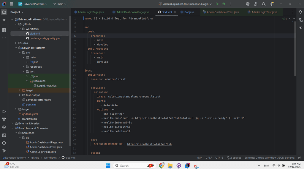The width and height of the screenshot is (304, 169).
Task: Start debugging with the green bug icon
Action: click(224, 4)
